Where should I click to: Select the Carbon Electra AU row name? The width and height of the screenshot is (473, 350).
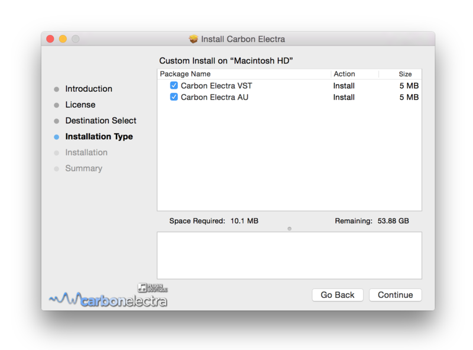[215, 97]
